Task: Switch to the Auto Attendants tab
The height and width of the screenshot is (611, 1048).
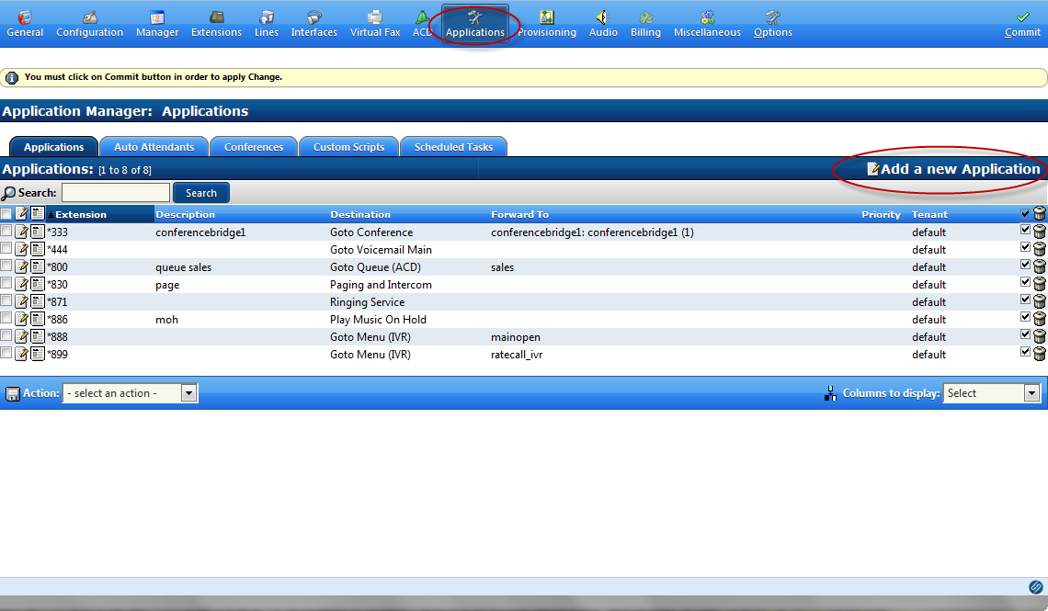Action: point(154,147)
